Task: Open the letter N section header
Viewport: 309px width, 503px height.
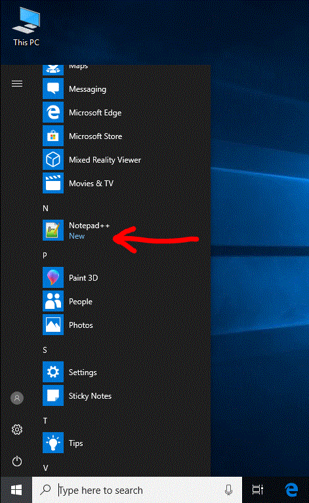Action: 45,208
